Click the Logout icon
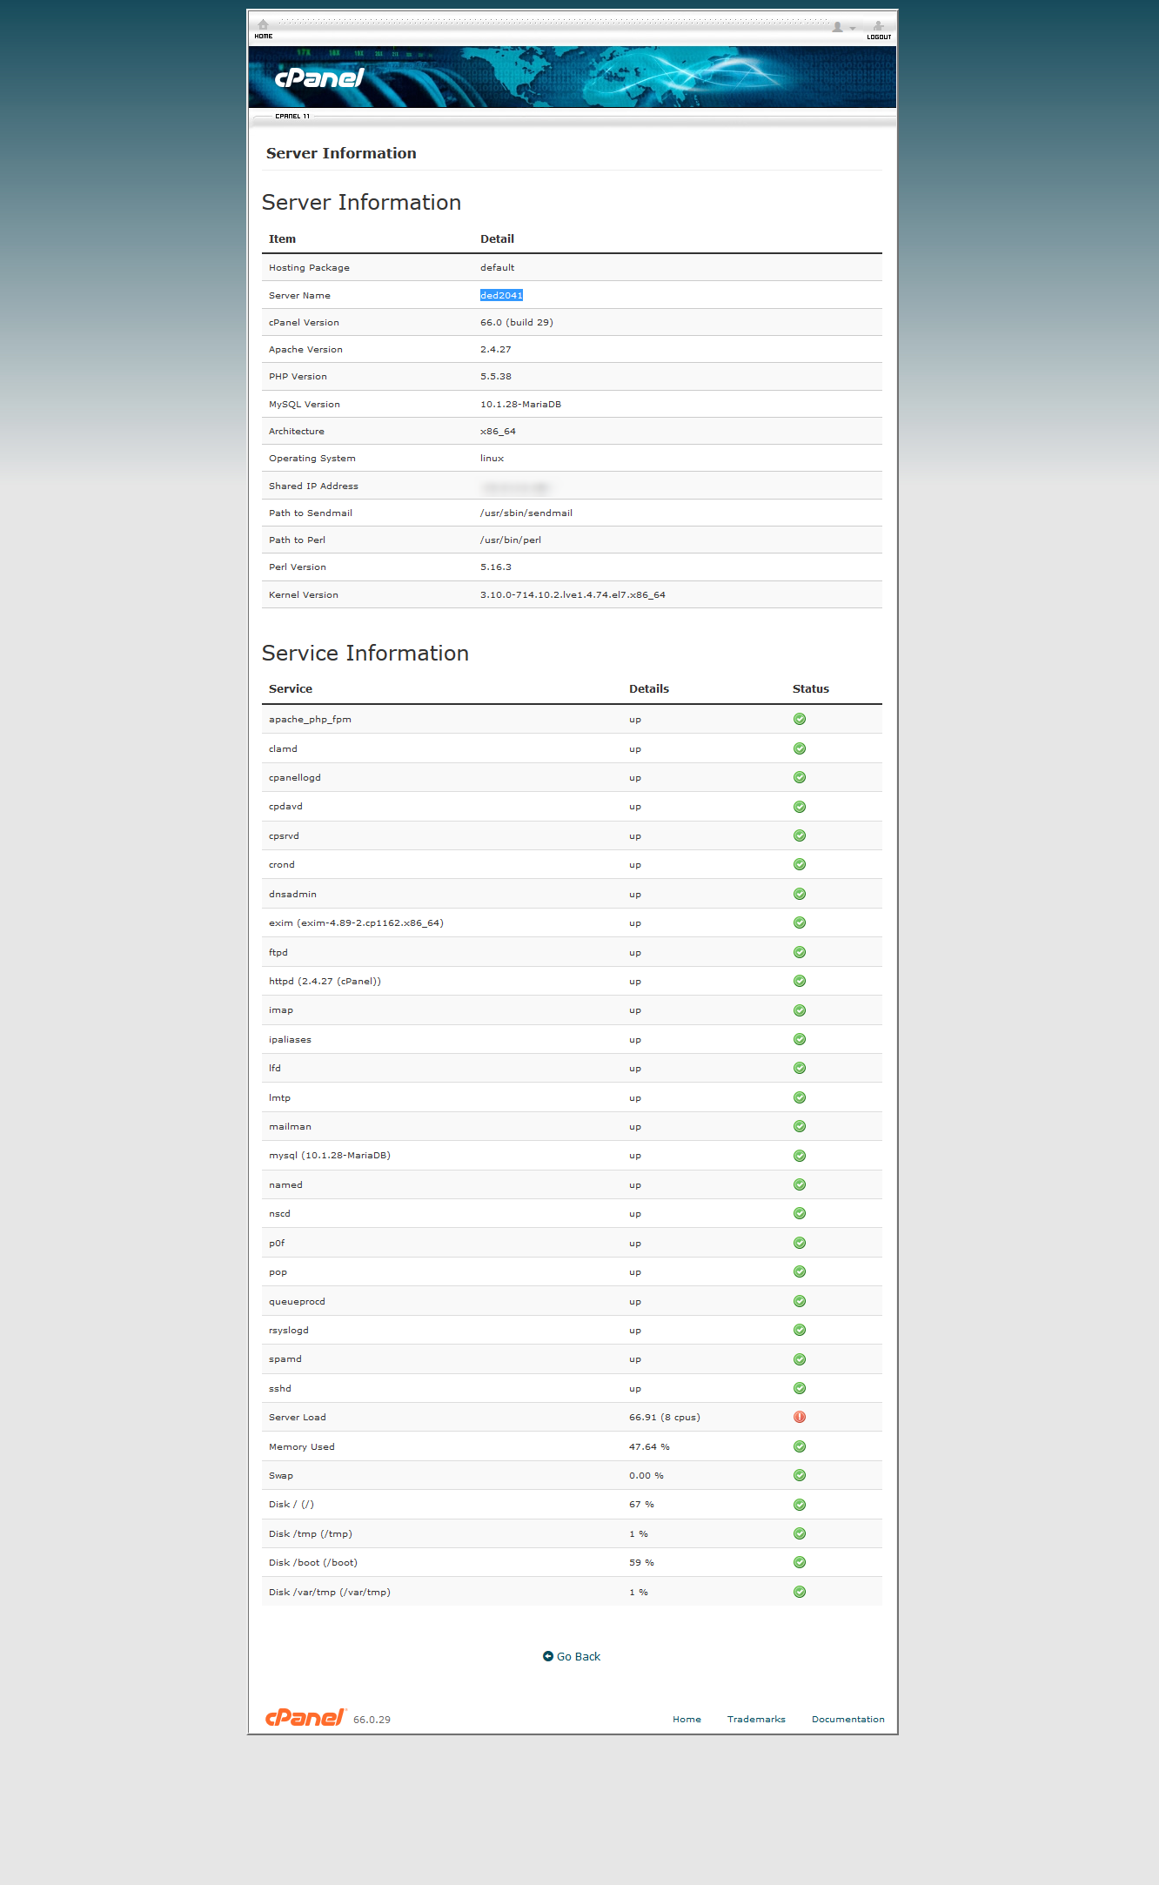Image resolution: width=1159 pixels, height=1885 pixels. (879, 26)
